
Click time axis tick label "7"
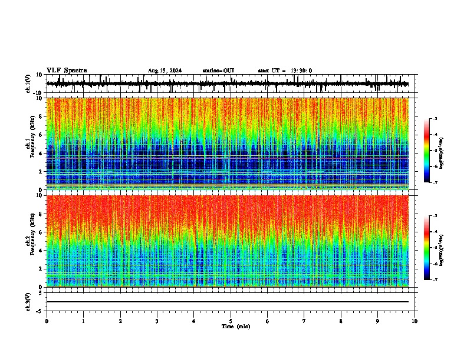[304, 321]
